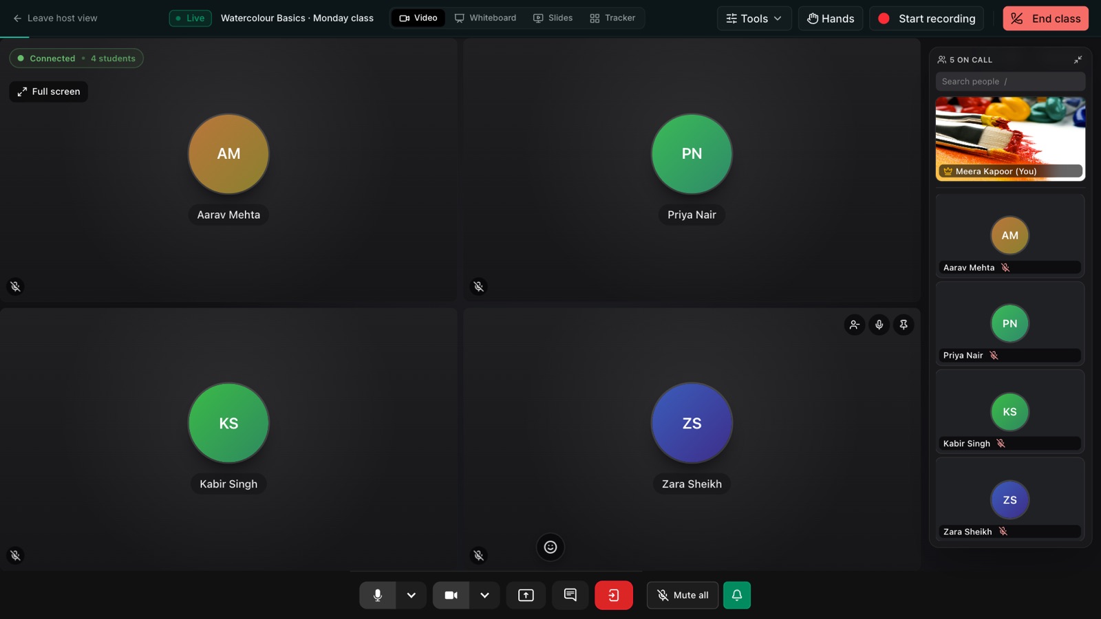Focus the Search people field
This screenshot has height=619, width=1101.
tap(1010, 81)
